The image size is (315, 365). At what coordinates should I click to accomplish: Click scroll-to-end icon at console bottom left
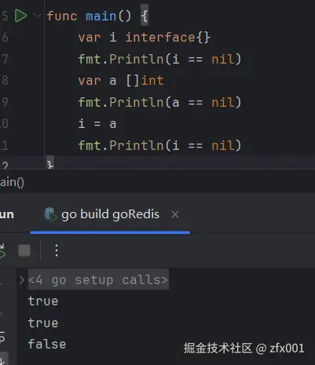coord(2,360)
